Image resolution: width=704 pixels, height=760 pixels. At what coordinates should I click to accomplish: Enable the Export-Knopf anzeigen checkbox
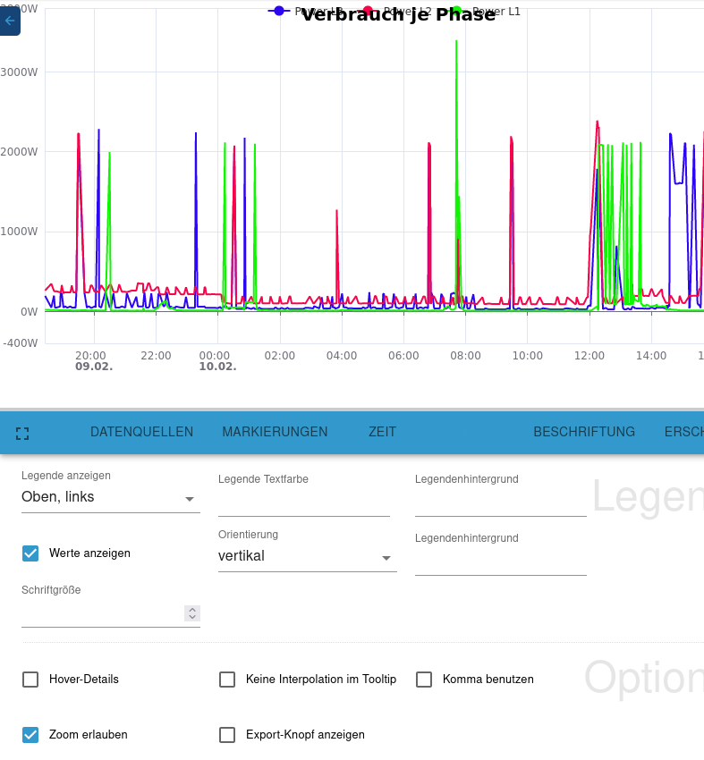coord(227,735)
